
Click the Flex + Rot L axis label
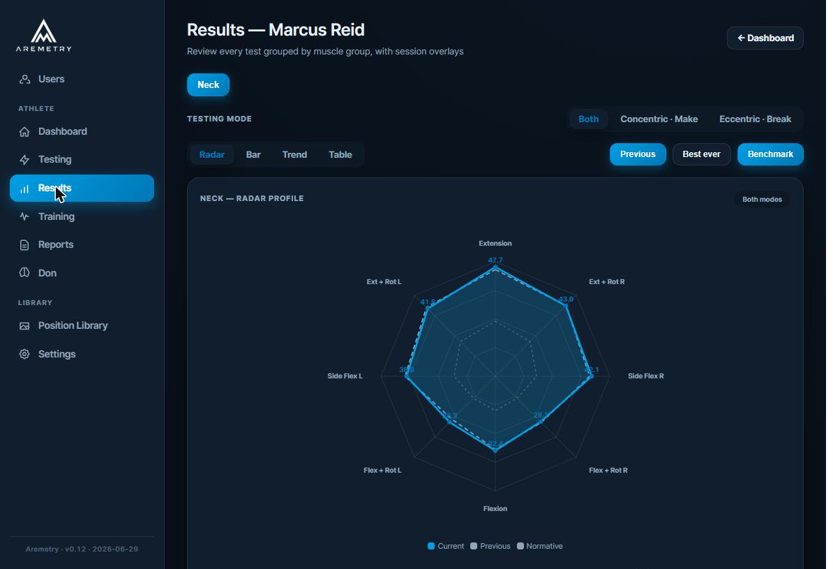point(382,470)
